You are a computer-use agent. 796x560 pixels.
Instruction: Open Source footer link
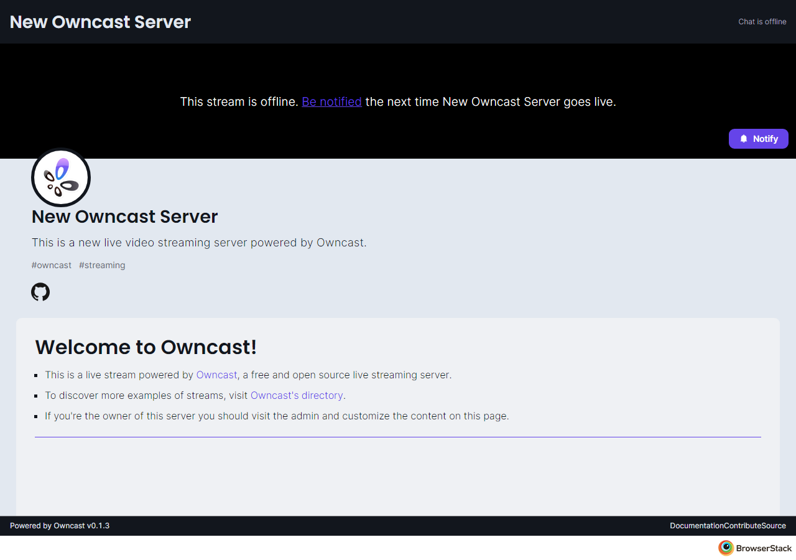pyautogui.click(x=774, y=526)
